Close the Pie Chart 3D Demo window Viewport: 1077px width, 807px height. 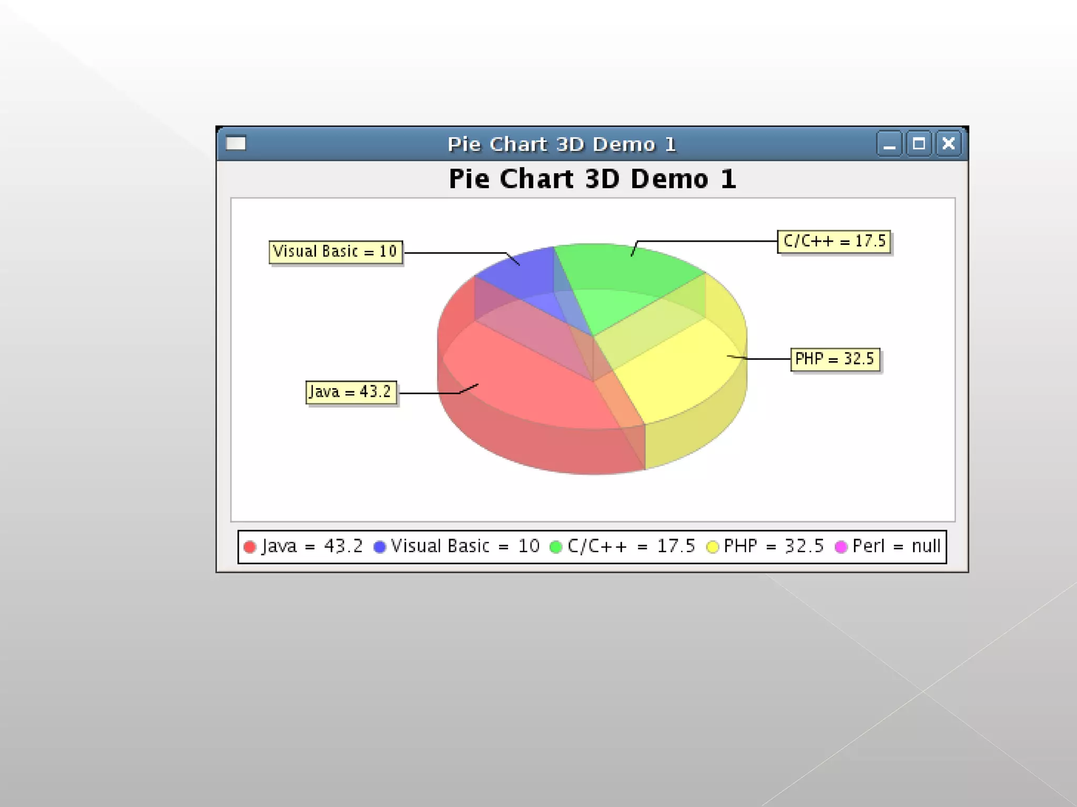coord(948,144)
